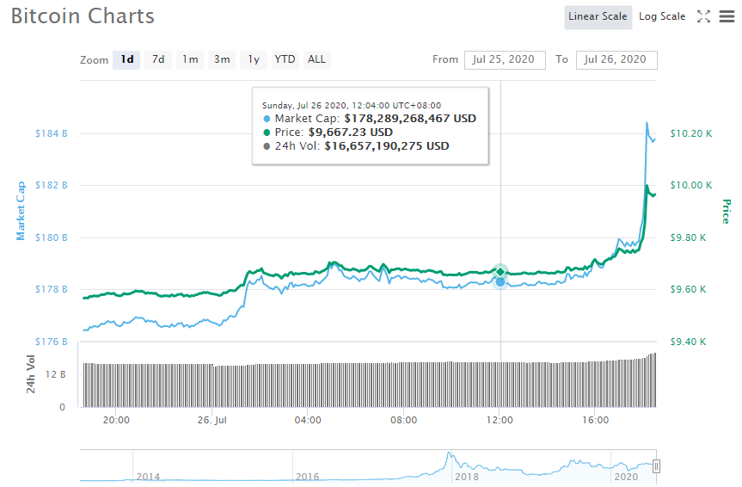Set zoom to 1m
The height and width of the screenshot is (487, 742).
[x=190, y=59]
